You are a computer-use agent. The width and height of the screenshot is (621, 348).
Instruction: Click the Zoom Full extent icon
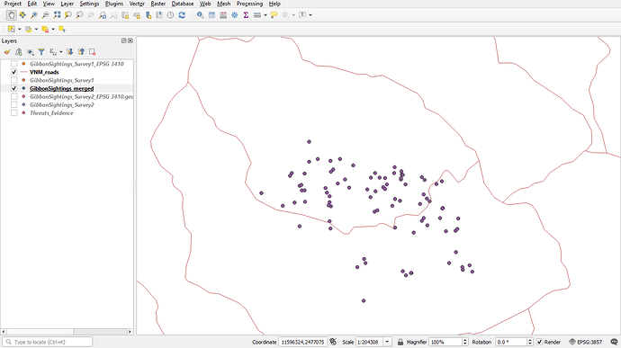(x=57, y=15)
